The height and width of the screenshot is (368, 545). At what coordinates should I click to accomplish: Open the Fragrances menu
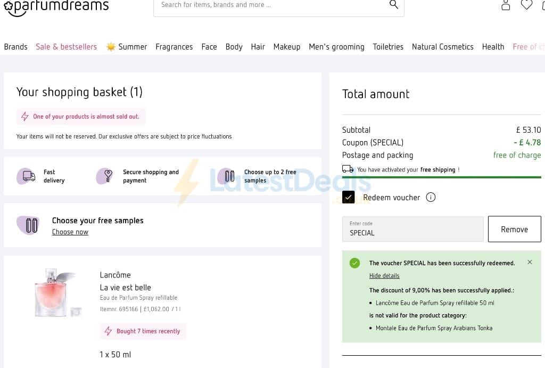174,47
